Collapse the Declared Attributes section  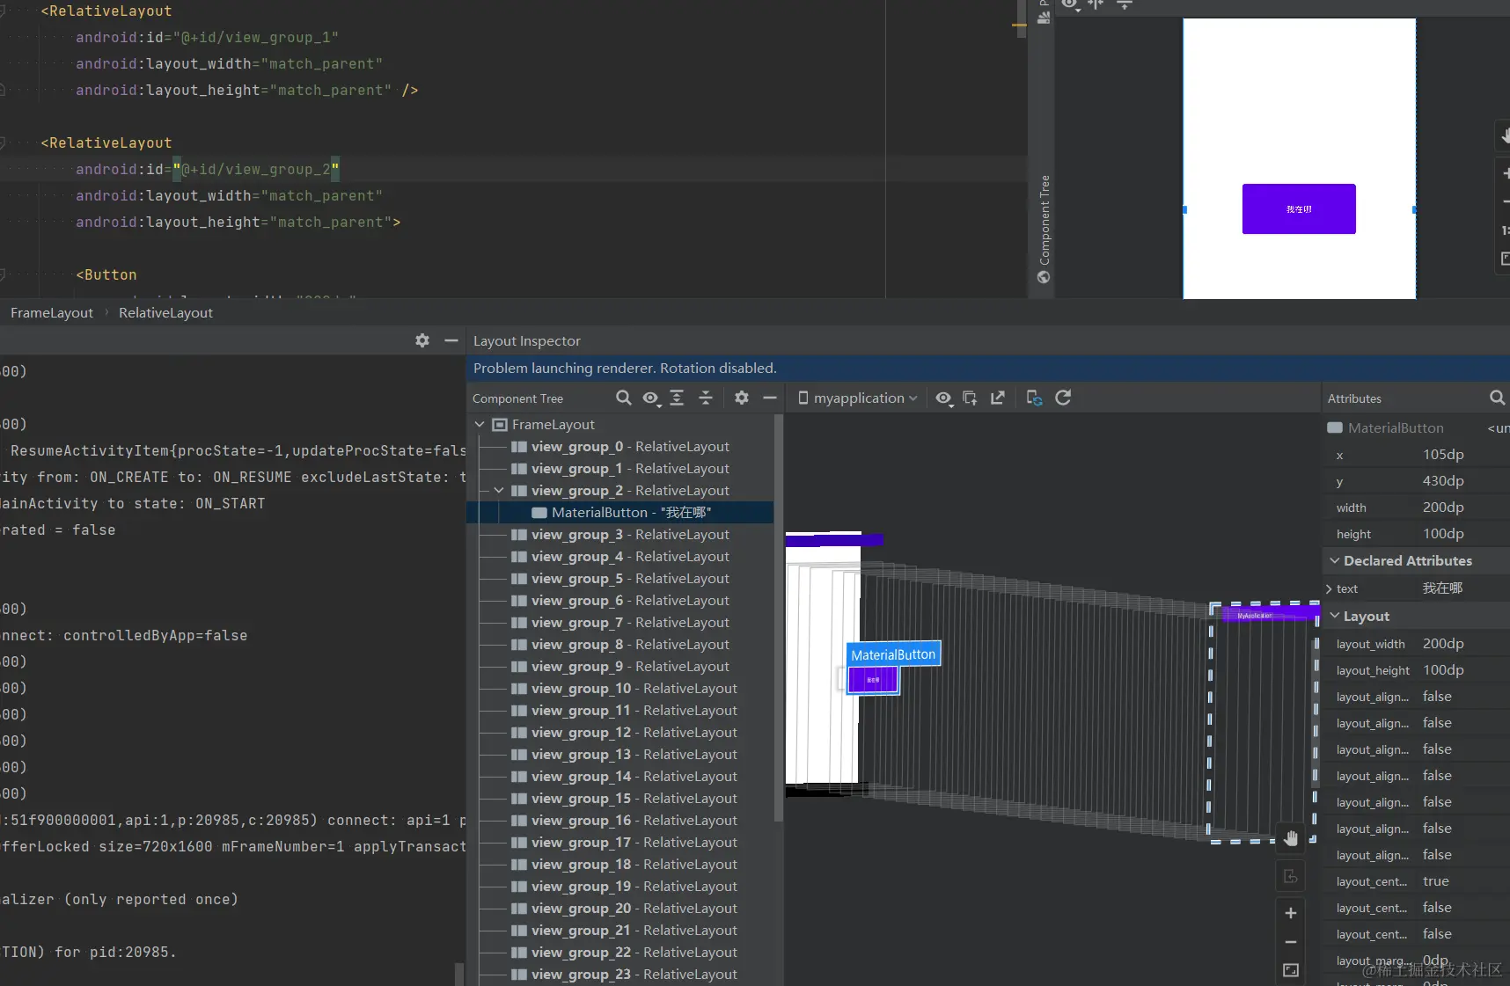point(1335,560)
